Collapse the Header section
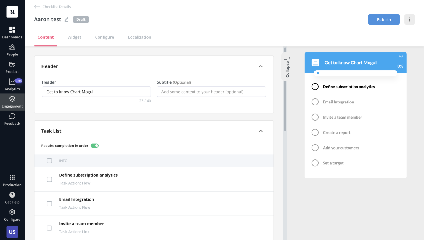Screen dimensions: 424x240 pos(261,66)
